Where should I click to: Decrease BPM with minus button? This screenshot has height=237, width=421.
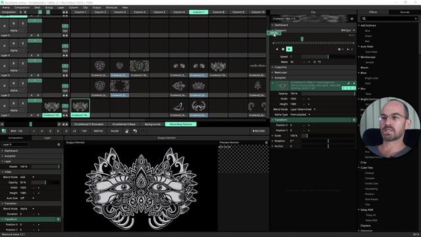coord(34,131)
